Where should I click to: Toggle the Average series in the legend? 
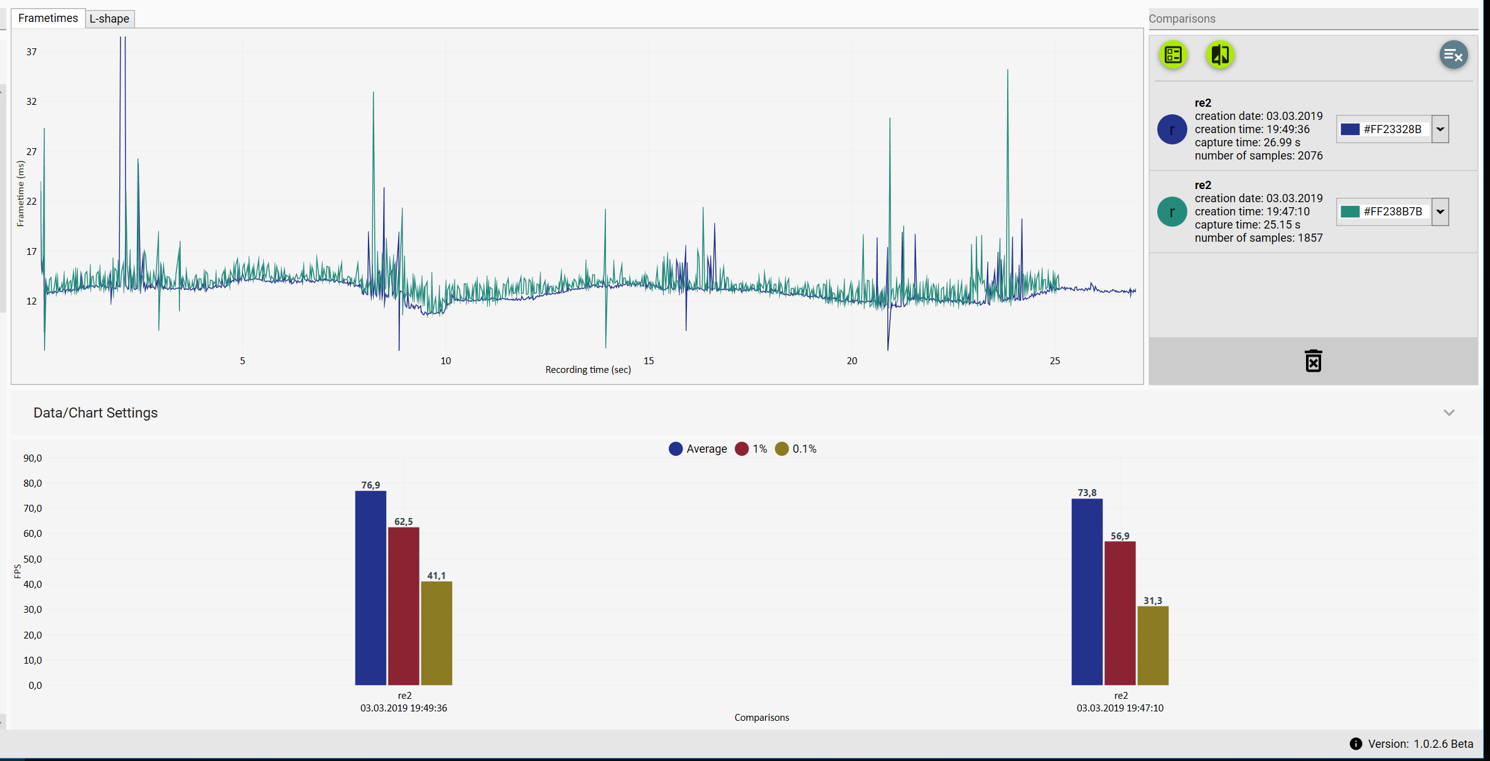click(676, 449)
